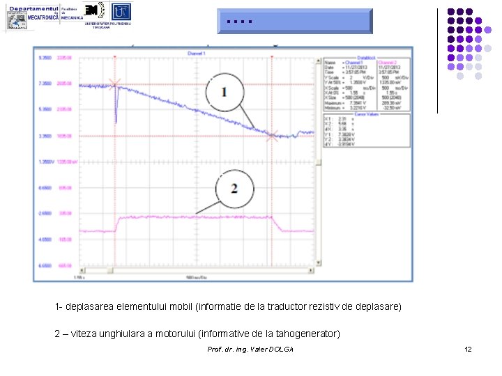Viewport: 502px width, 376px height.
Task: Click the Channel 1 title above the plot
Action: (196, 54)
